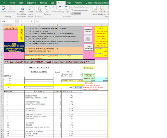Run Check Accessibility

click(21, 10)
